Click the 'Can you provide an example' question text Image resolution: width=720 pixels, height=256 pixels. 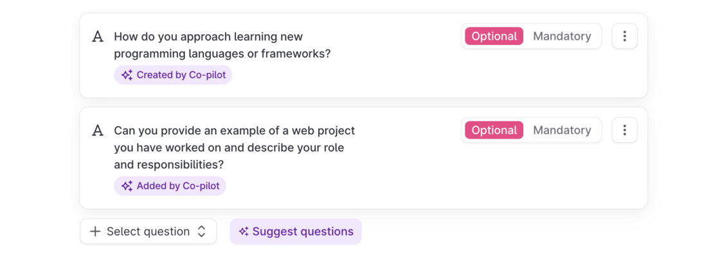click(235, 148)
